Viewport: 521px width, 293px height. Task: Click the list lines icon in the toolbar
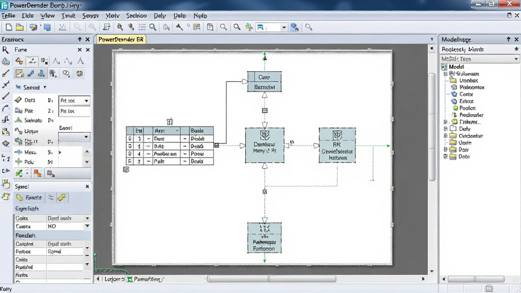pos(142,27)
